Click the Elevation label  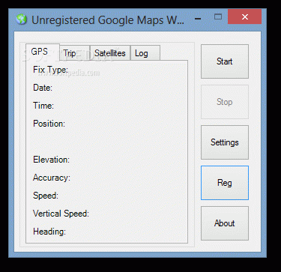pyautogui.click(x=51, y=160)
